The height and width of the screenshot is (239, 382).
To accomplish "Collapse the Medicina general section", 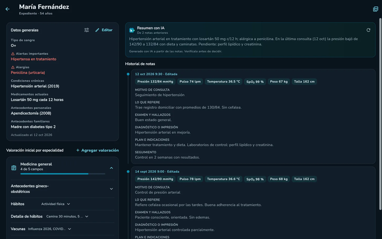I will tap(111, 168).
